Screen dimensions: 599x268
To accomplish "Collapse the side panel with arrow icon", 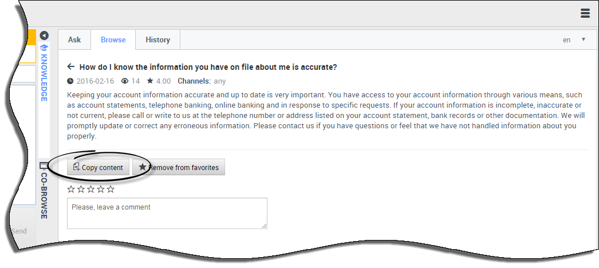I will (x=44, y=36).
